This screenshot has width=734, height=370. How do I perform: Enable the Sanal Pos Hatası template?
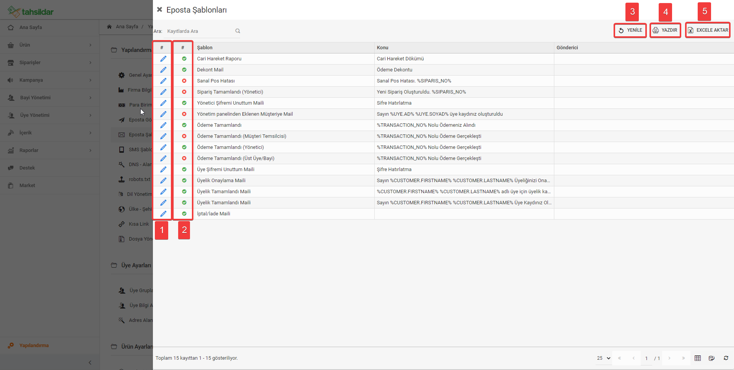tap(184, 81)
